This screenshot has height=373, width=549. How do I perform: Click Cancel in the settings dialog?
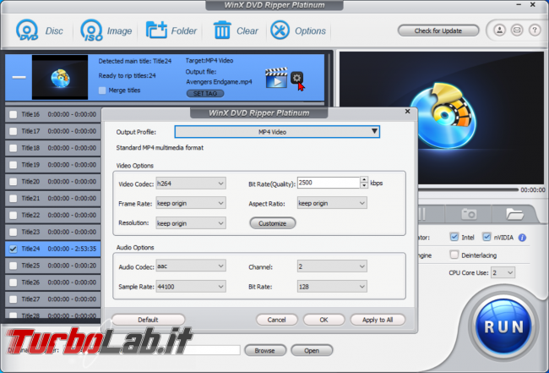click(x=276, y=320)
